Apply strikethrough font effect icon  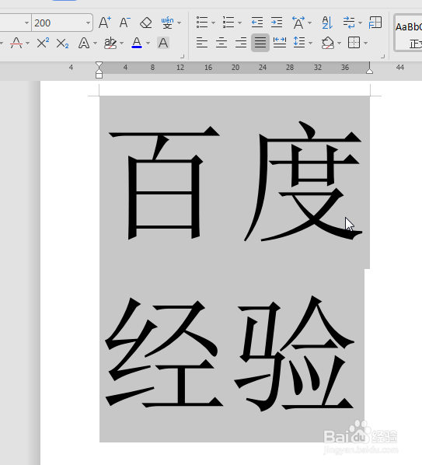coord(16,43)
